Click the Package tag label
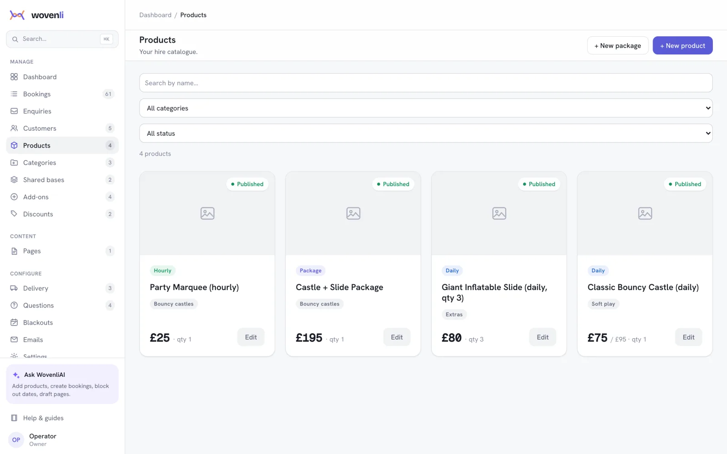Screen dimensions: 727x454 click(x=310, y=271)
